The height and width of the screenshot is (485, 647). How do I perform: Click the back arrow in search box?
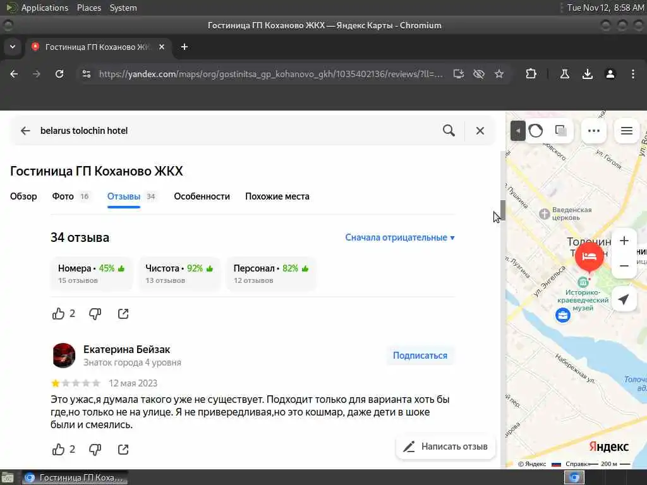pos(25,131)
